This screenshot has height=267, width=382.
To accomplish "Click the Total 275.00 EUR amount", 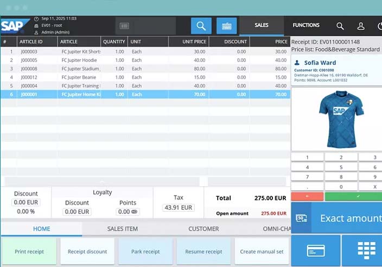I will 270,198.
